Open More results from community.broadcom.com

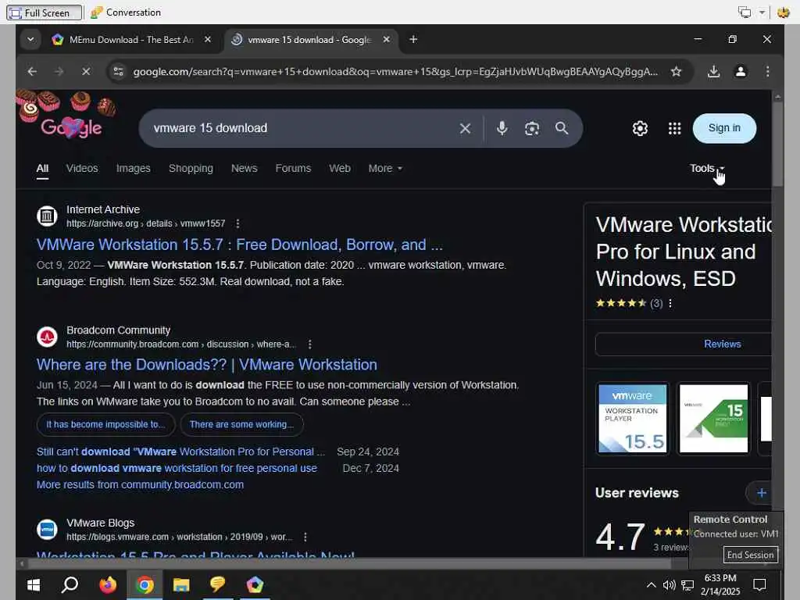140,484
